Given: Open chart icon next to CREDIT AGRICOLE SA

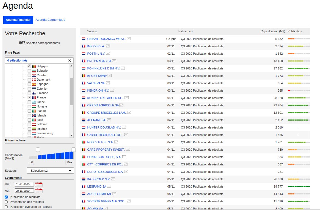Looking at the screenshot, I should 122,105.
